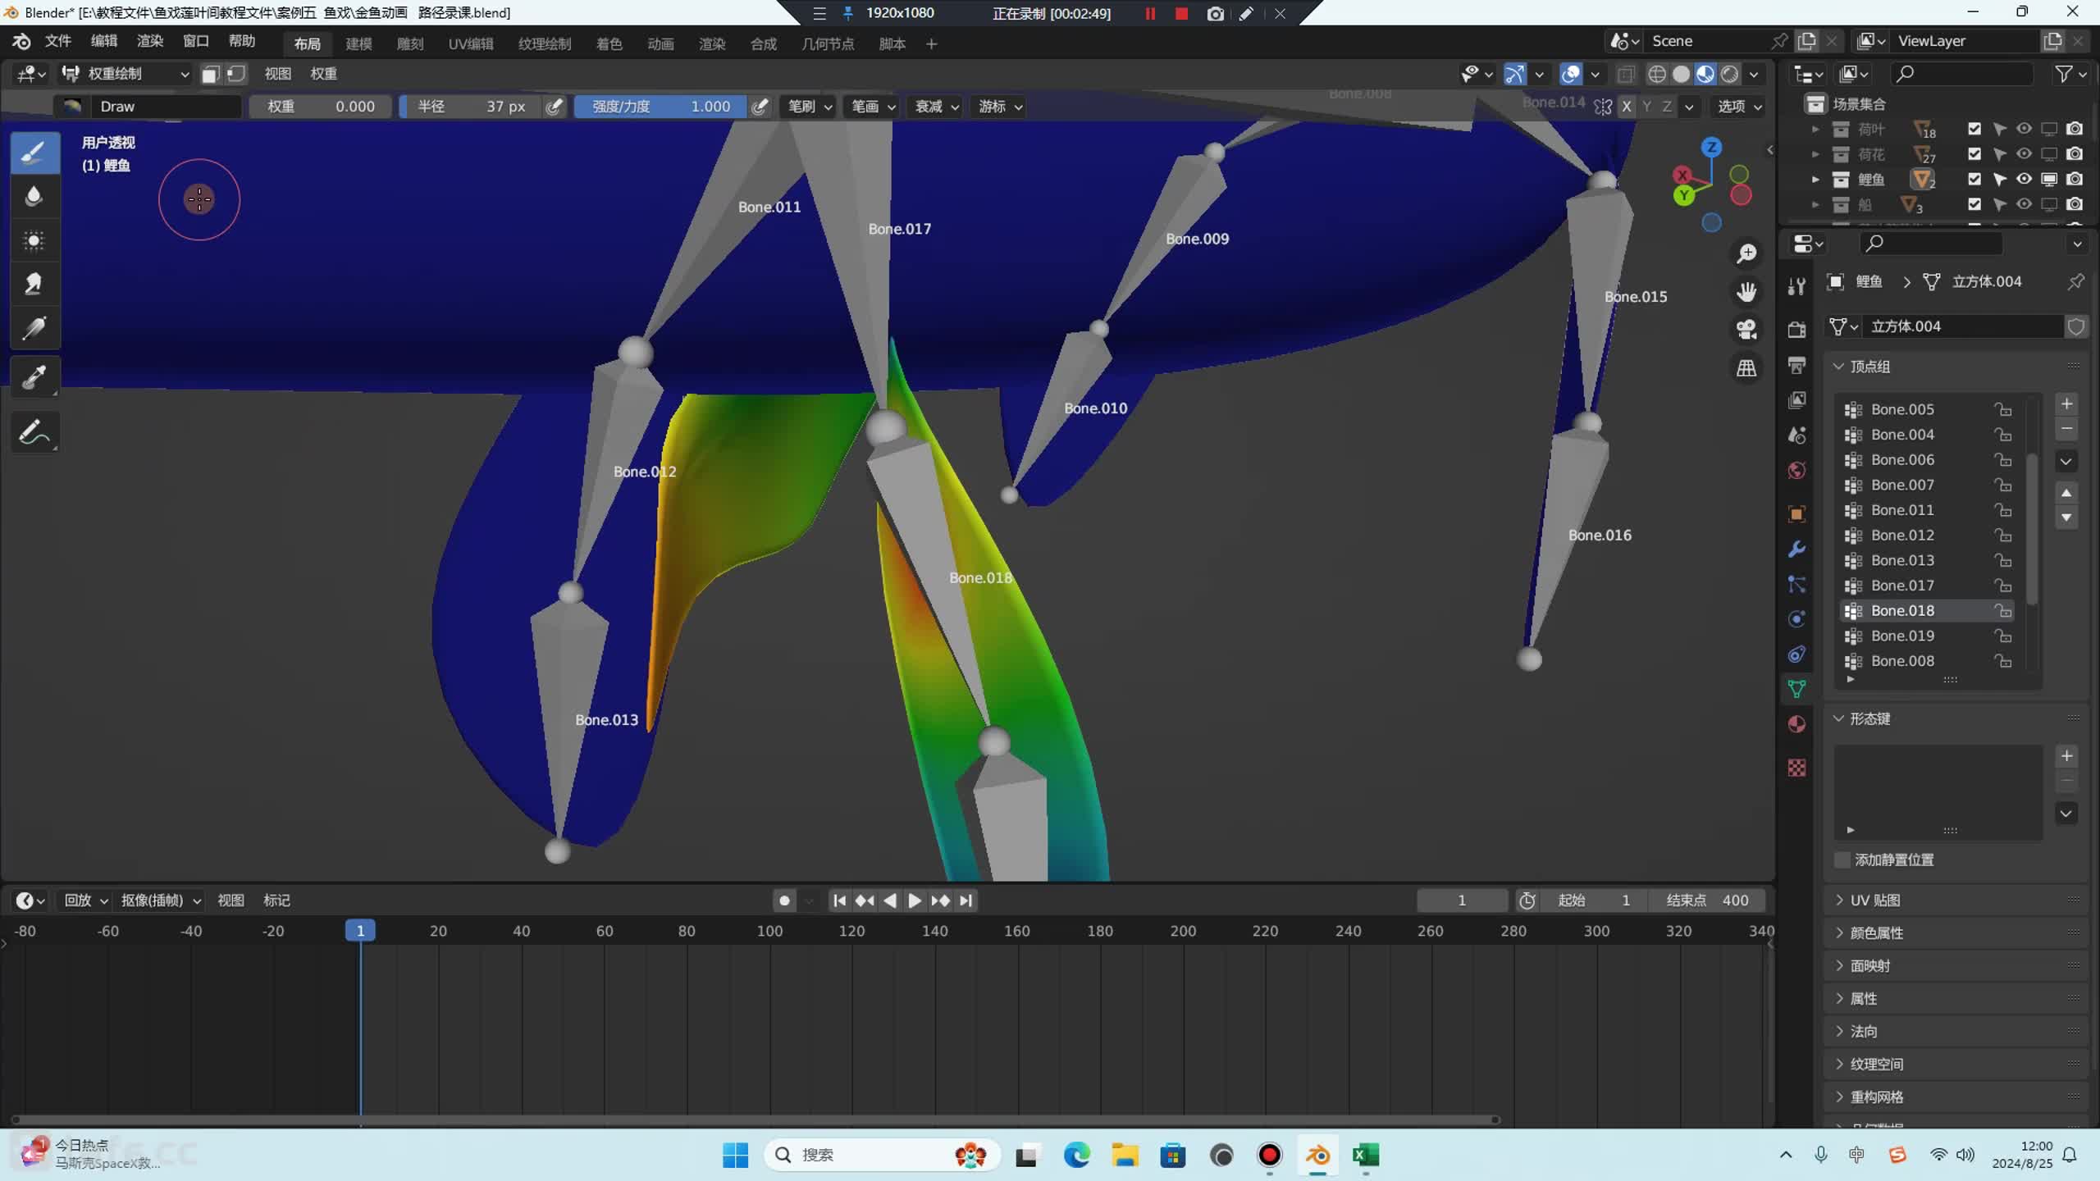The image size is (2100, 1181).
Task: Uncheck the 荷花 collection checkbox
Action: [1974, 154]
